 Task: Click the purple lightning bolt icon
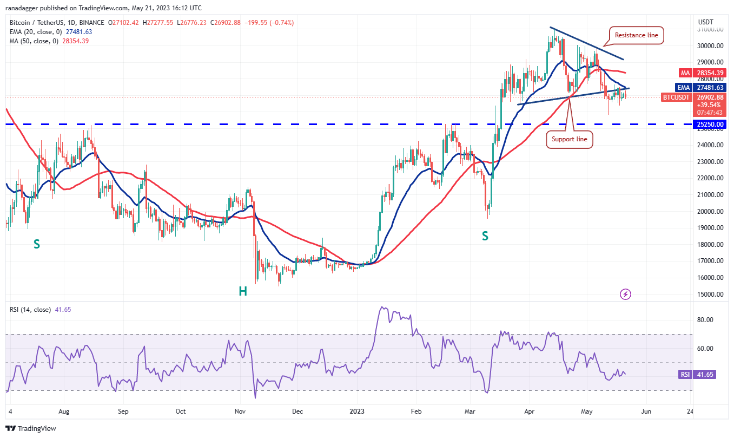tap(626, 294)
